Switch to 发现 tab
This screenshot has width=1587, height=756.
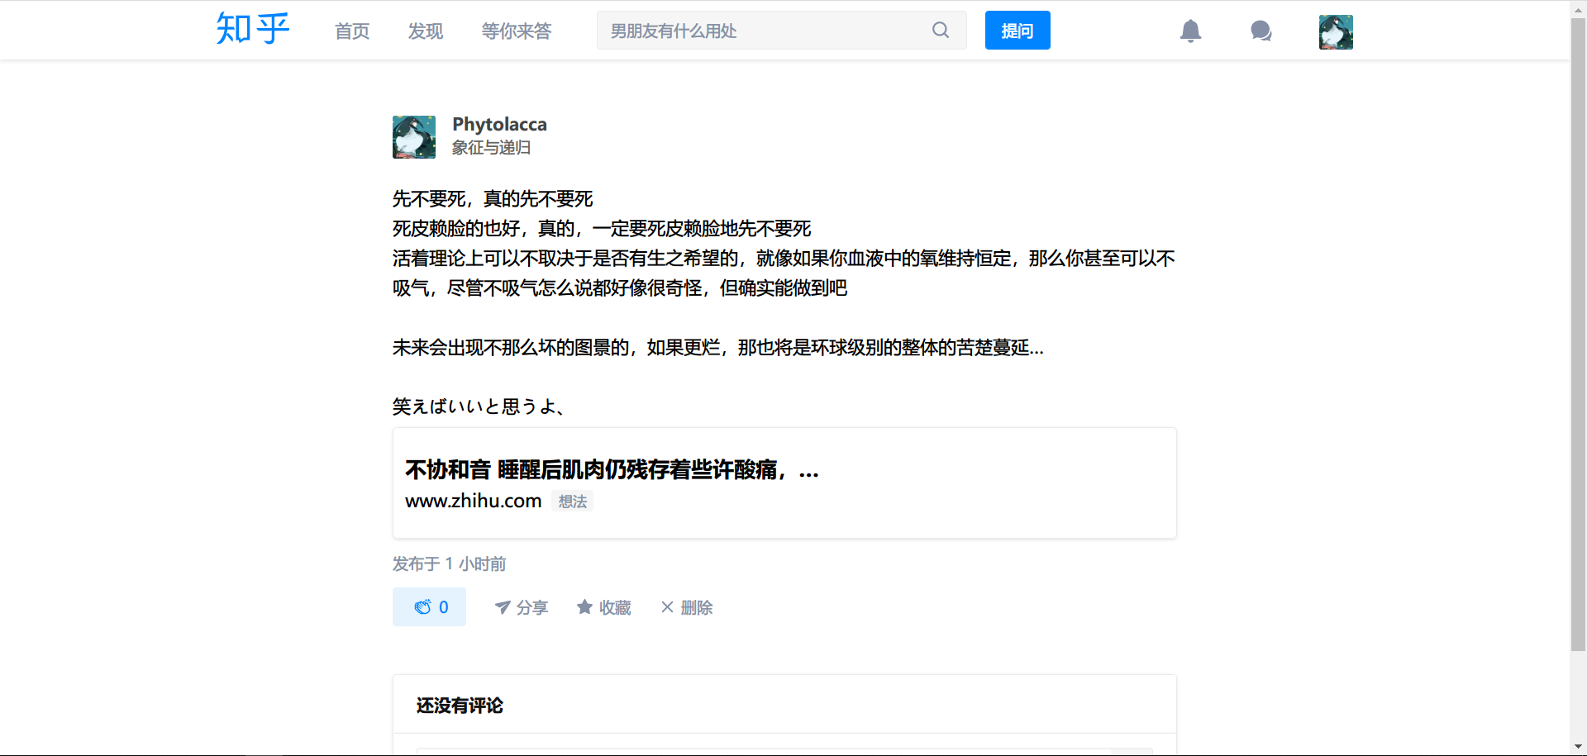(426, 31)
